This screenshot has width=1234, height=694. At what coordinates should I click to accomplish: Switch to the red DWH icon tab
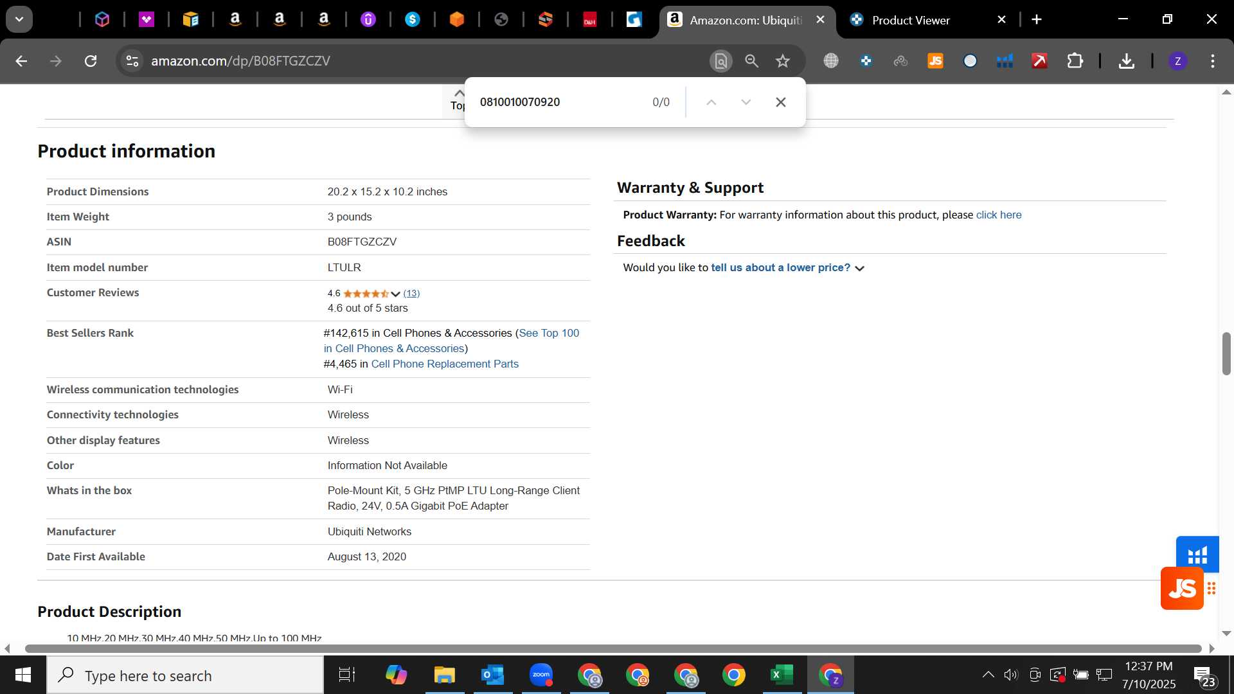click(590, 20)
